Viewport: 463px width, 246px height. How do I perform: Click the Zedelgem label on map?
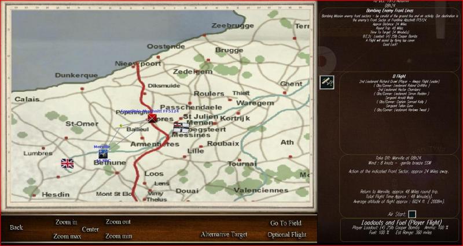coord(193,72)
